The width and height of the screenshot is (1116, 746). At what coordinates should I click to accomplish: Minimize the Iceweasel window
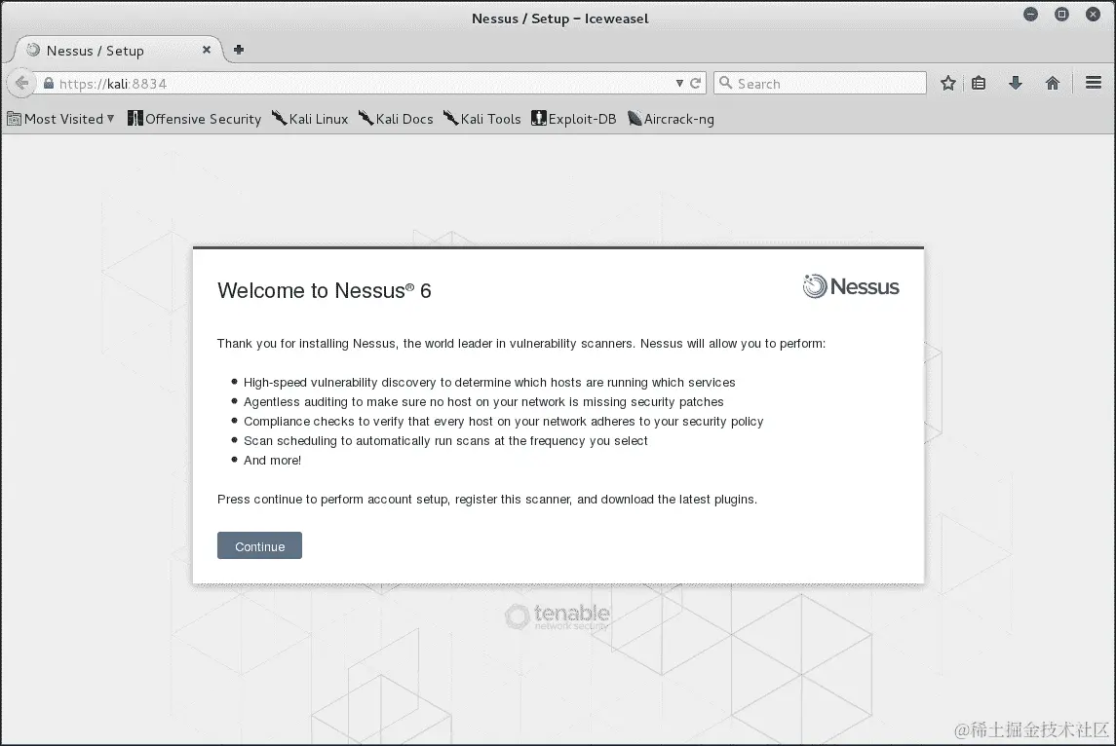pyautogui.click(x=1030, y=15)
